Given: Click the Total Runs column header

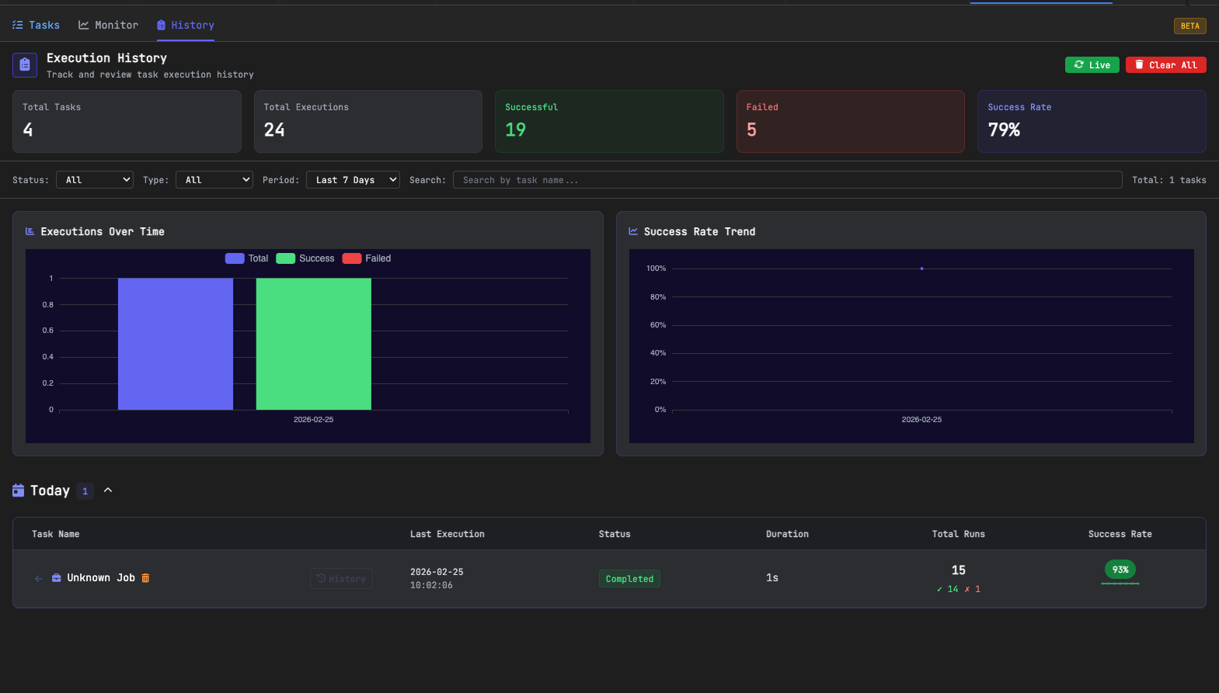Looking at the screenshot, I should tap(959, 534).
